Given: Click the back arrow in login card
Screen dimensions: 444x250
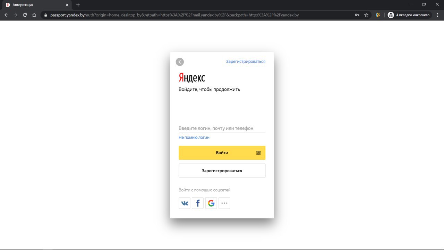Looking at the screenshot, I should (x=180, y=62).
